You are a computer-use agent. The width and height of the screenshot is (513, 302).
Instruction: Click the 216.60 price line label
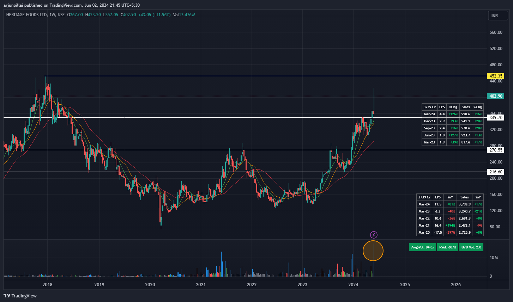pyautogui.click(x=495, y=172)
